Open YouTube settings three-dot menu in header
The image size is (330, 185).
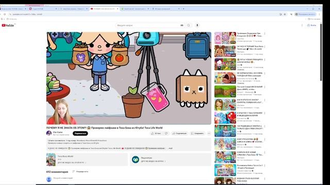(302, 25)
